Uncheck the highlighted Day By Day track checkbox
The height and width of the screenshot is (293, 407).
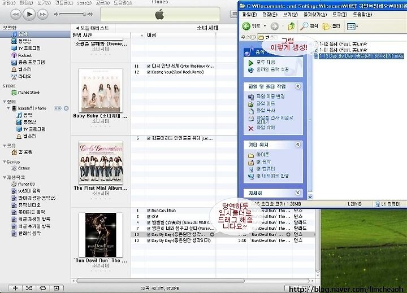click(x=149, y=235)
